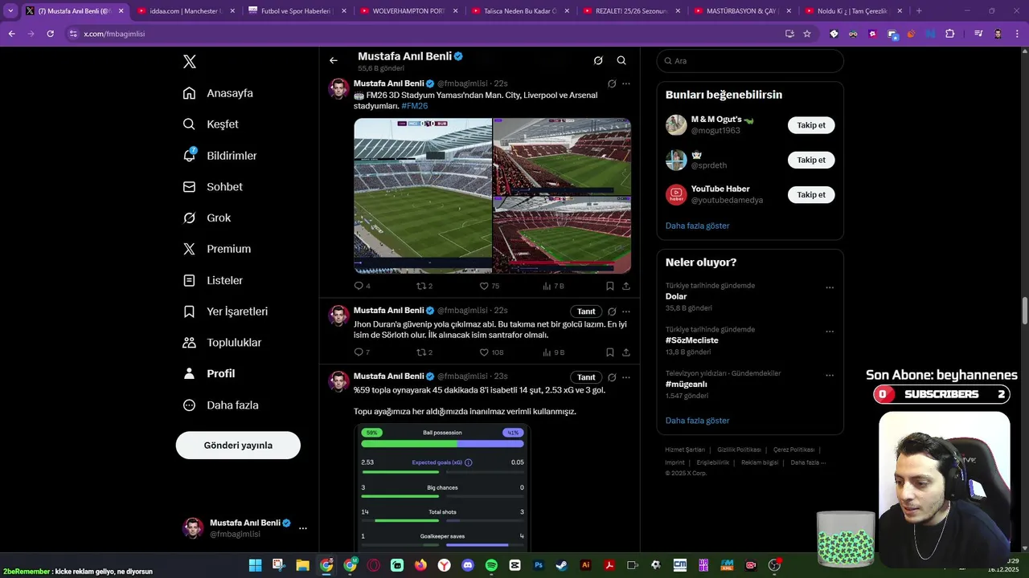Open bottom-right stadium image
The image size is (1029, 578).
point(562,235)
